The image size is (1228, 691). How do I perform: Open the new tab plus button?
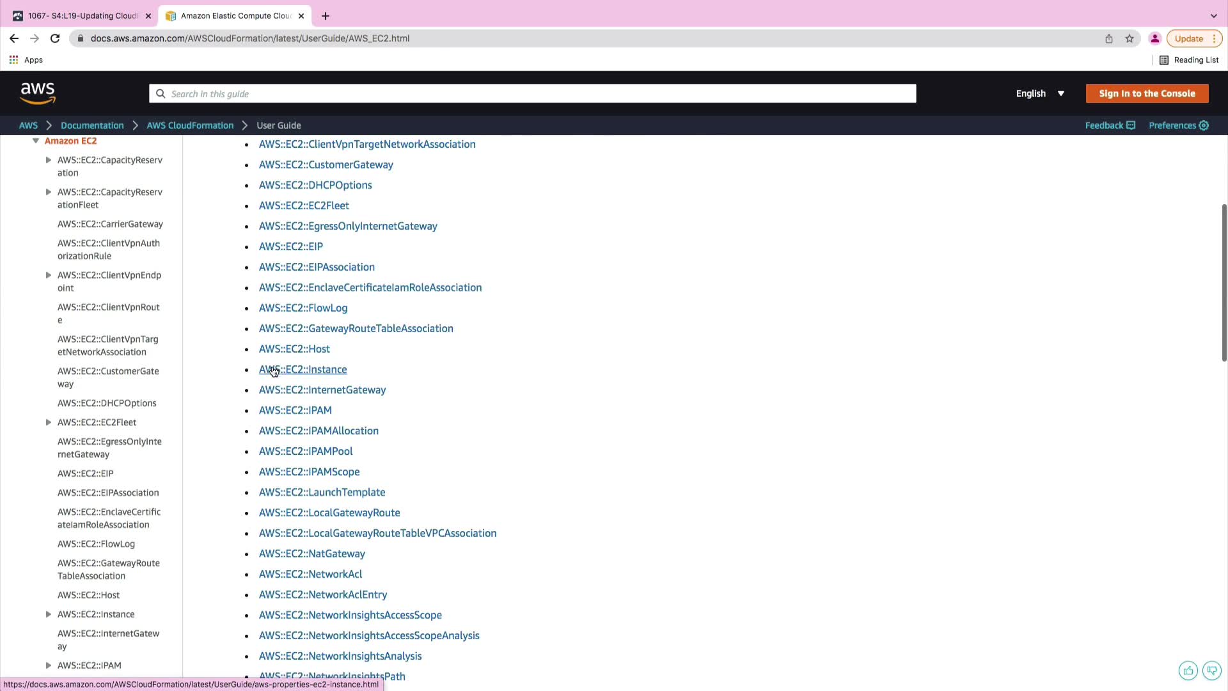coord(326,16)
